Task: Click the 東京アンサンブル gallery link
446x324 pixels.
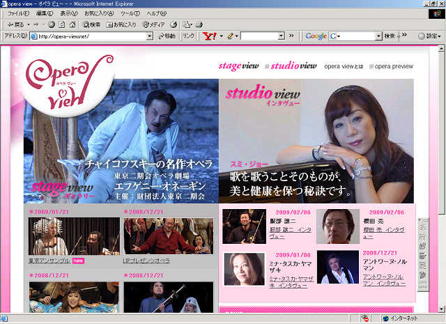Action: (49, 261)
